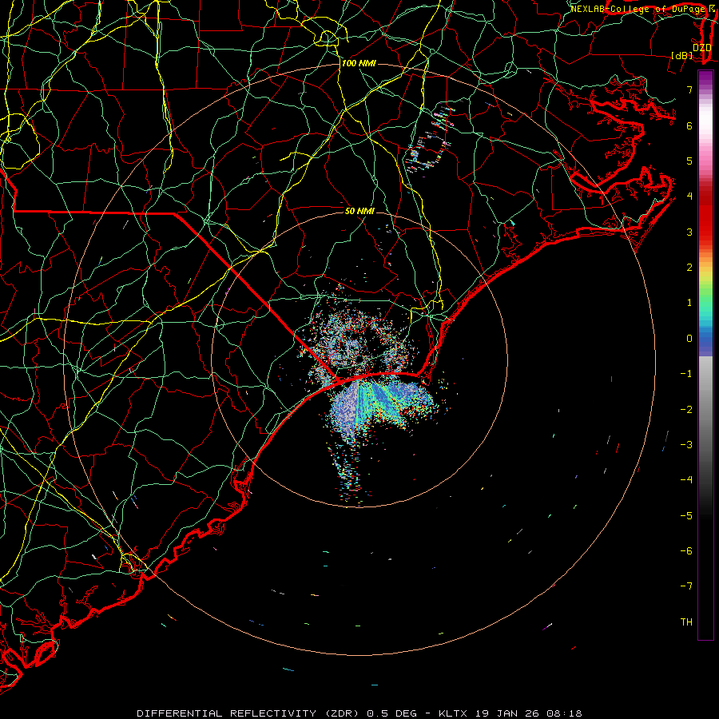Click the "-4" value on the dB scale
The image size is (719, 719).
click(686, 480)
